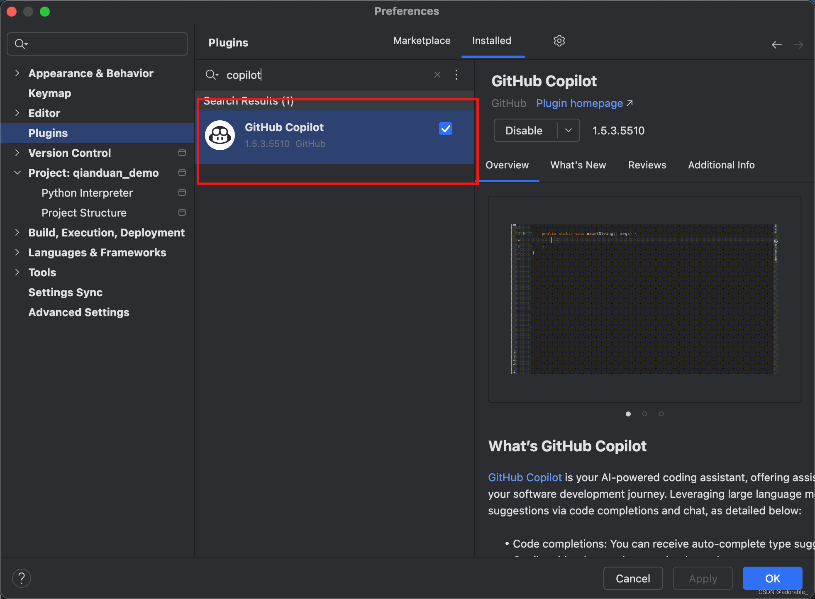
Task: Open the What's New tab
Action: (x=578, y=165)
